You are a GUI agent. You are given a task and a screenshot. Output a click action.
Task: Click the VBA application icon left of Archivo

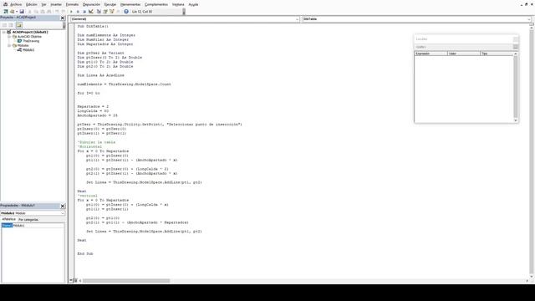5,4
